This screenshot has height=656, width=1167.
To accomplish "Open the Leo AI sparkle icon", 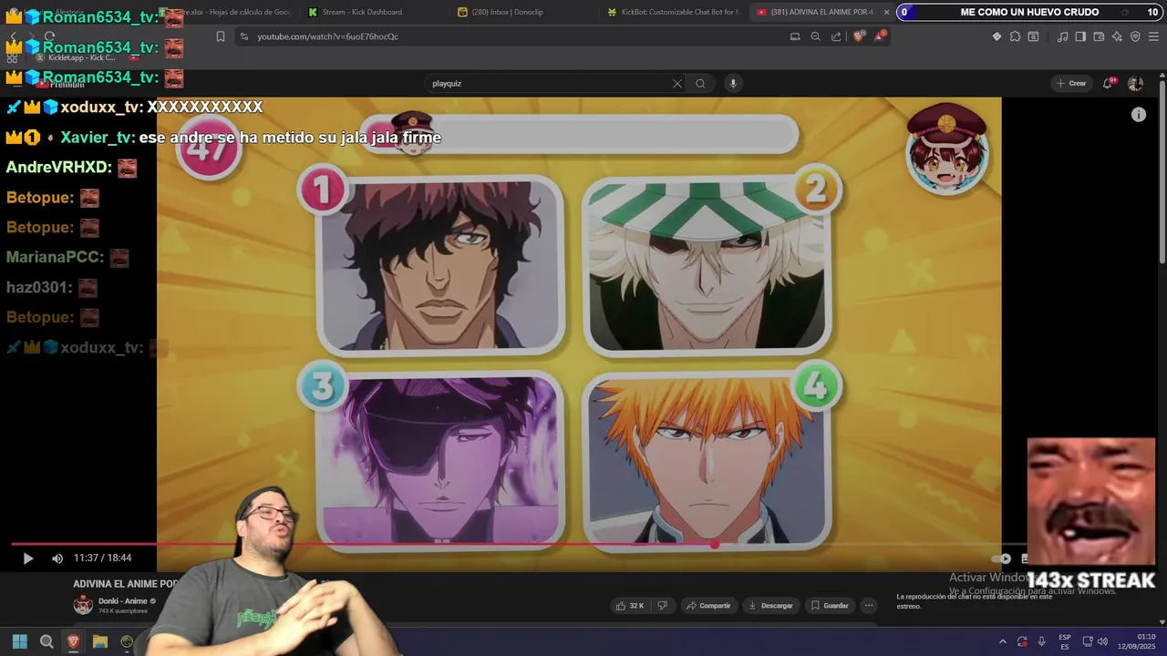I will [1117, 36].
